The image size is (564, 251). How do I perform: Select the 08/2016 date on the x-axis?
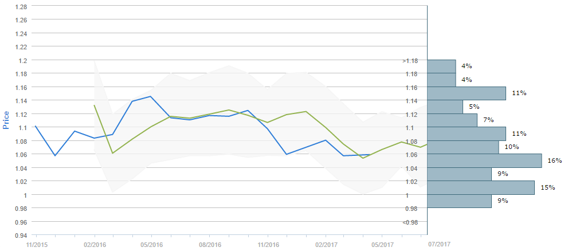tap(210, 244)
